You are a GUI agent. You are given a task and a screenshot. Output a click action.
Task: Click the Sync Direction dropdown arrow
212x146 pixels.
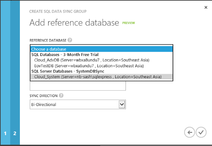click(122, 105)
